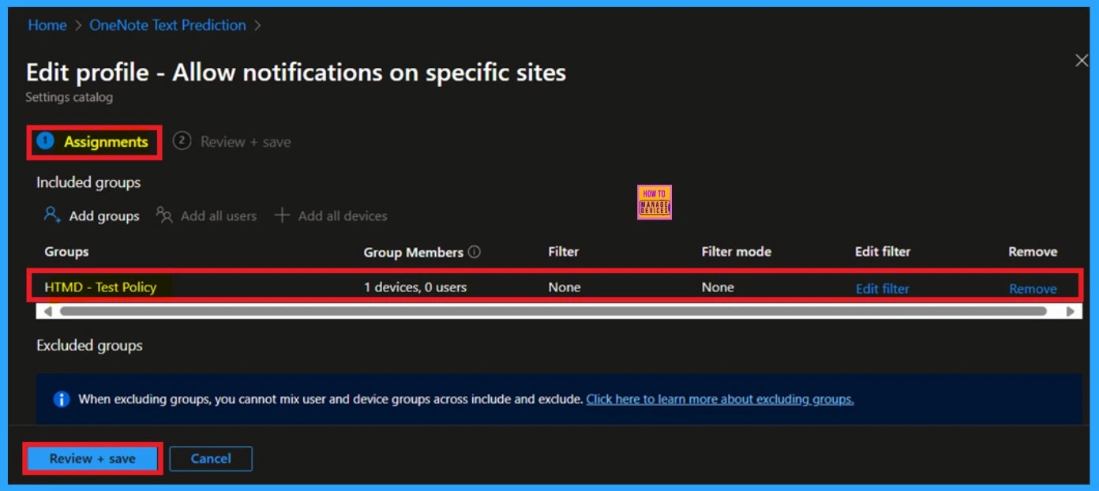Click the plus icon for Add all devices

[282, 215]
